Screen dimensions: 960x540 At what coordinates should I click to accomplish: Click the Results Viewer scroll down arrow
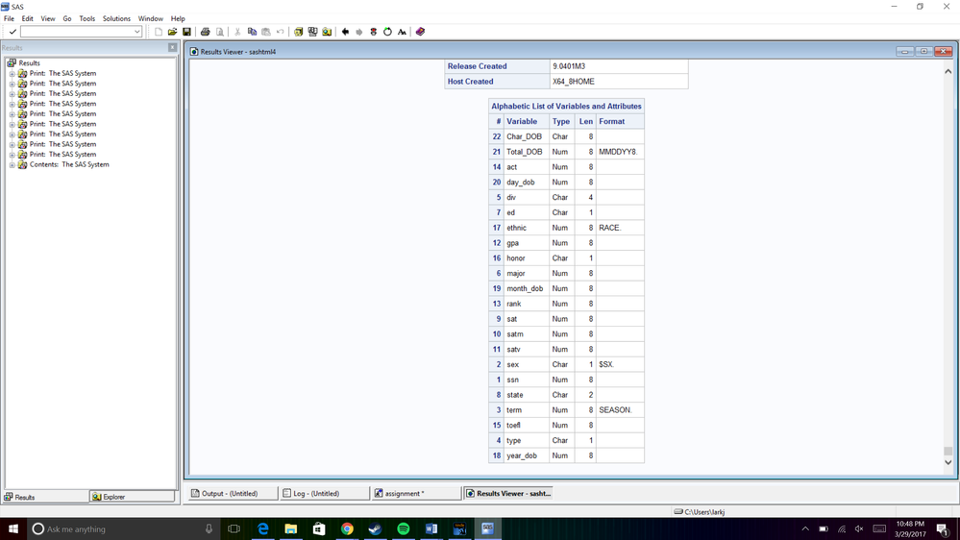[x=948, y=462]
